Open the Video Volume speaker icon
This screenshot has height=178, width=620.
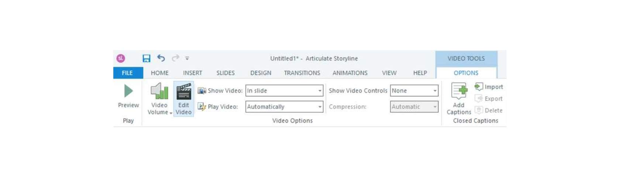(159, 91)
